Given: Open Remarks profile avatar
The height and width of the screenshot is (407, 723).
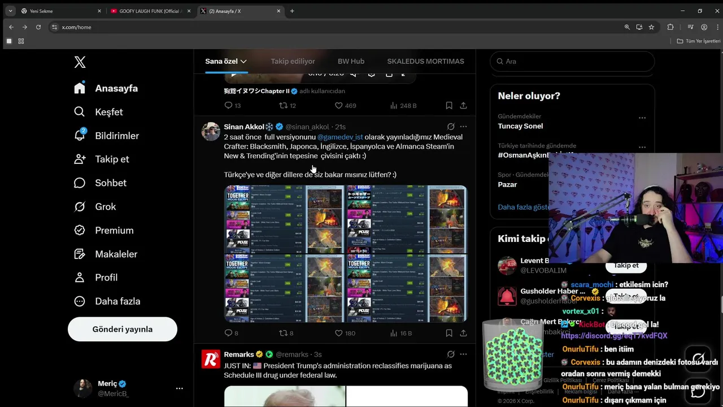Looking at the screenshot, I should coord(211,359).
